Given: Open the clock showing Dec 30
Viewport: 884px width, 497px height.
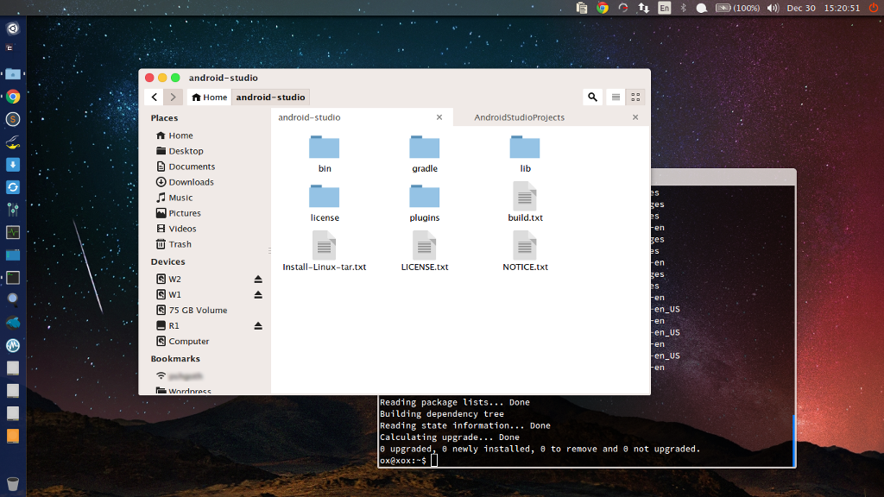Looking at the screenshot, I should pyautogui.click(x=824, y=8).
